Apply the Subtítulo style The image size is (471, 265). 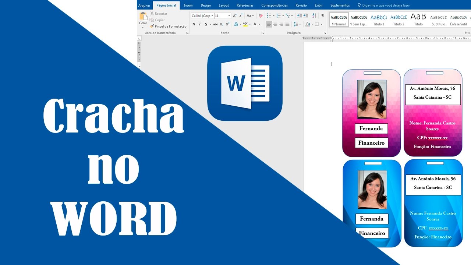pyautogui.click(x=438, y=20)
